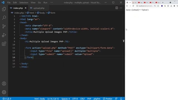Open the Edit menu

pos(15,2)
